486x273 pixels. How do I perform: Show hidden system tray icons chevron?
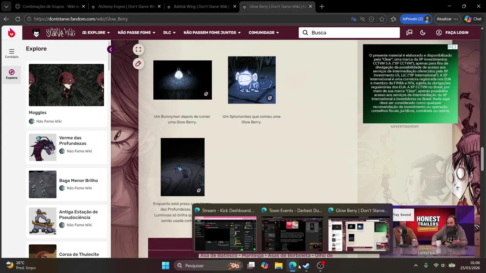pyautogui.click(x=416, y=265)
